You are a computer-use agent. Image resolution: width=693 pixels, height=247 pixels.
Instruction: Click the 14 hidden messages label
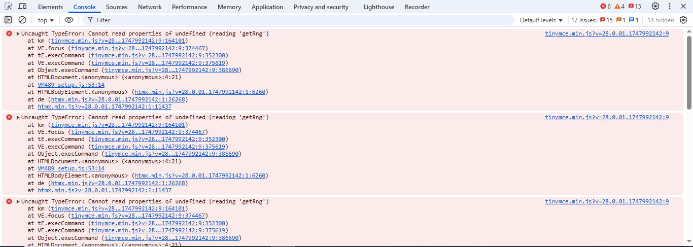pos(661,20)
